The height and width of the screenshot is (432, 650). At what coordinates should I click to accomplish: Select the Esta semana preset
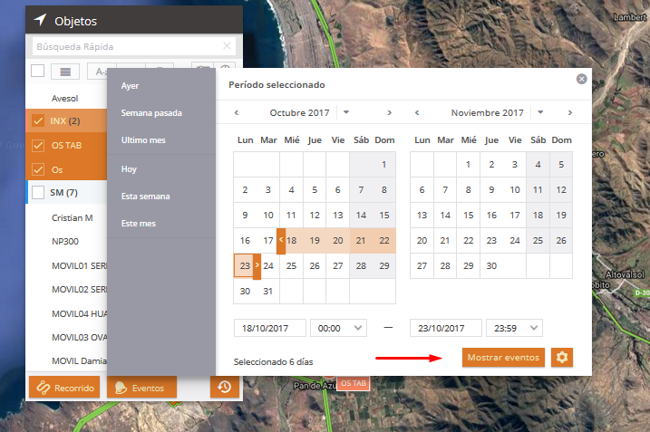point(146,197)
